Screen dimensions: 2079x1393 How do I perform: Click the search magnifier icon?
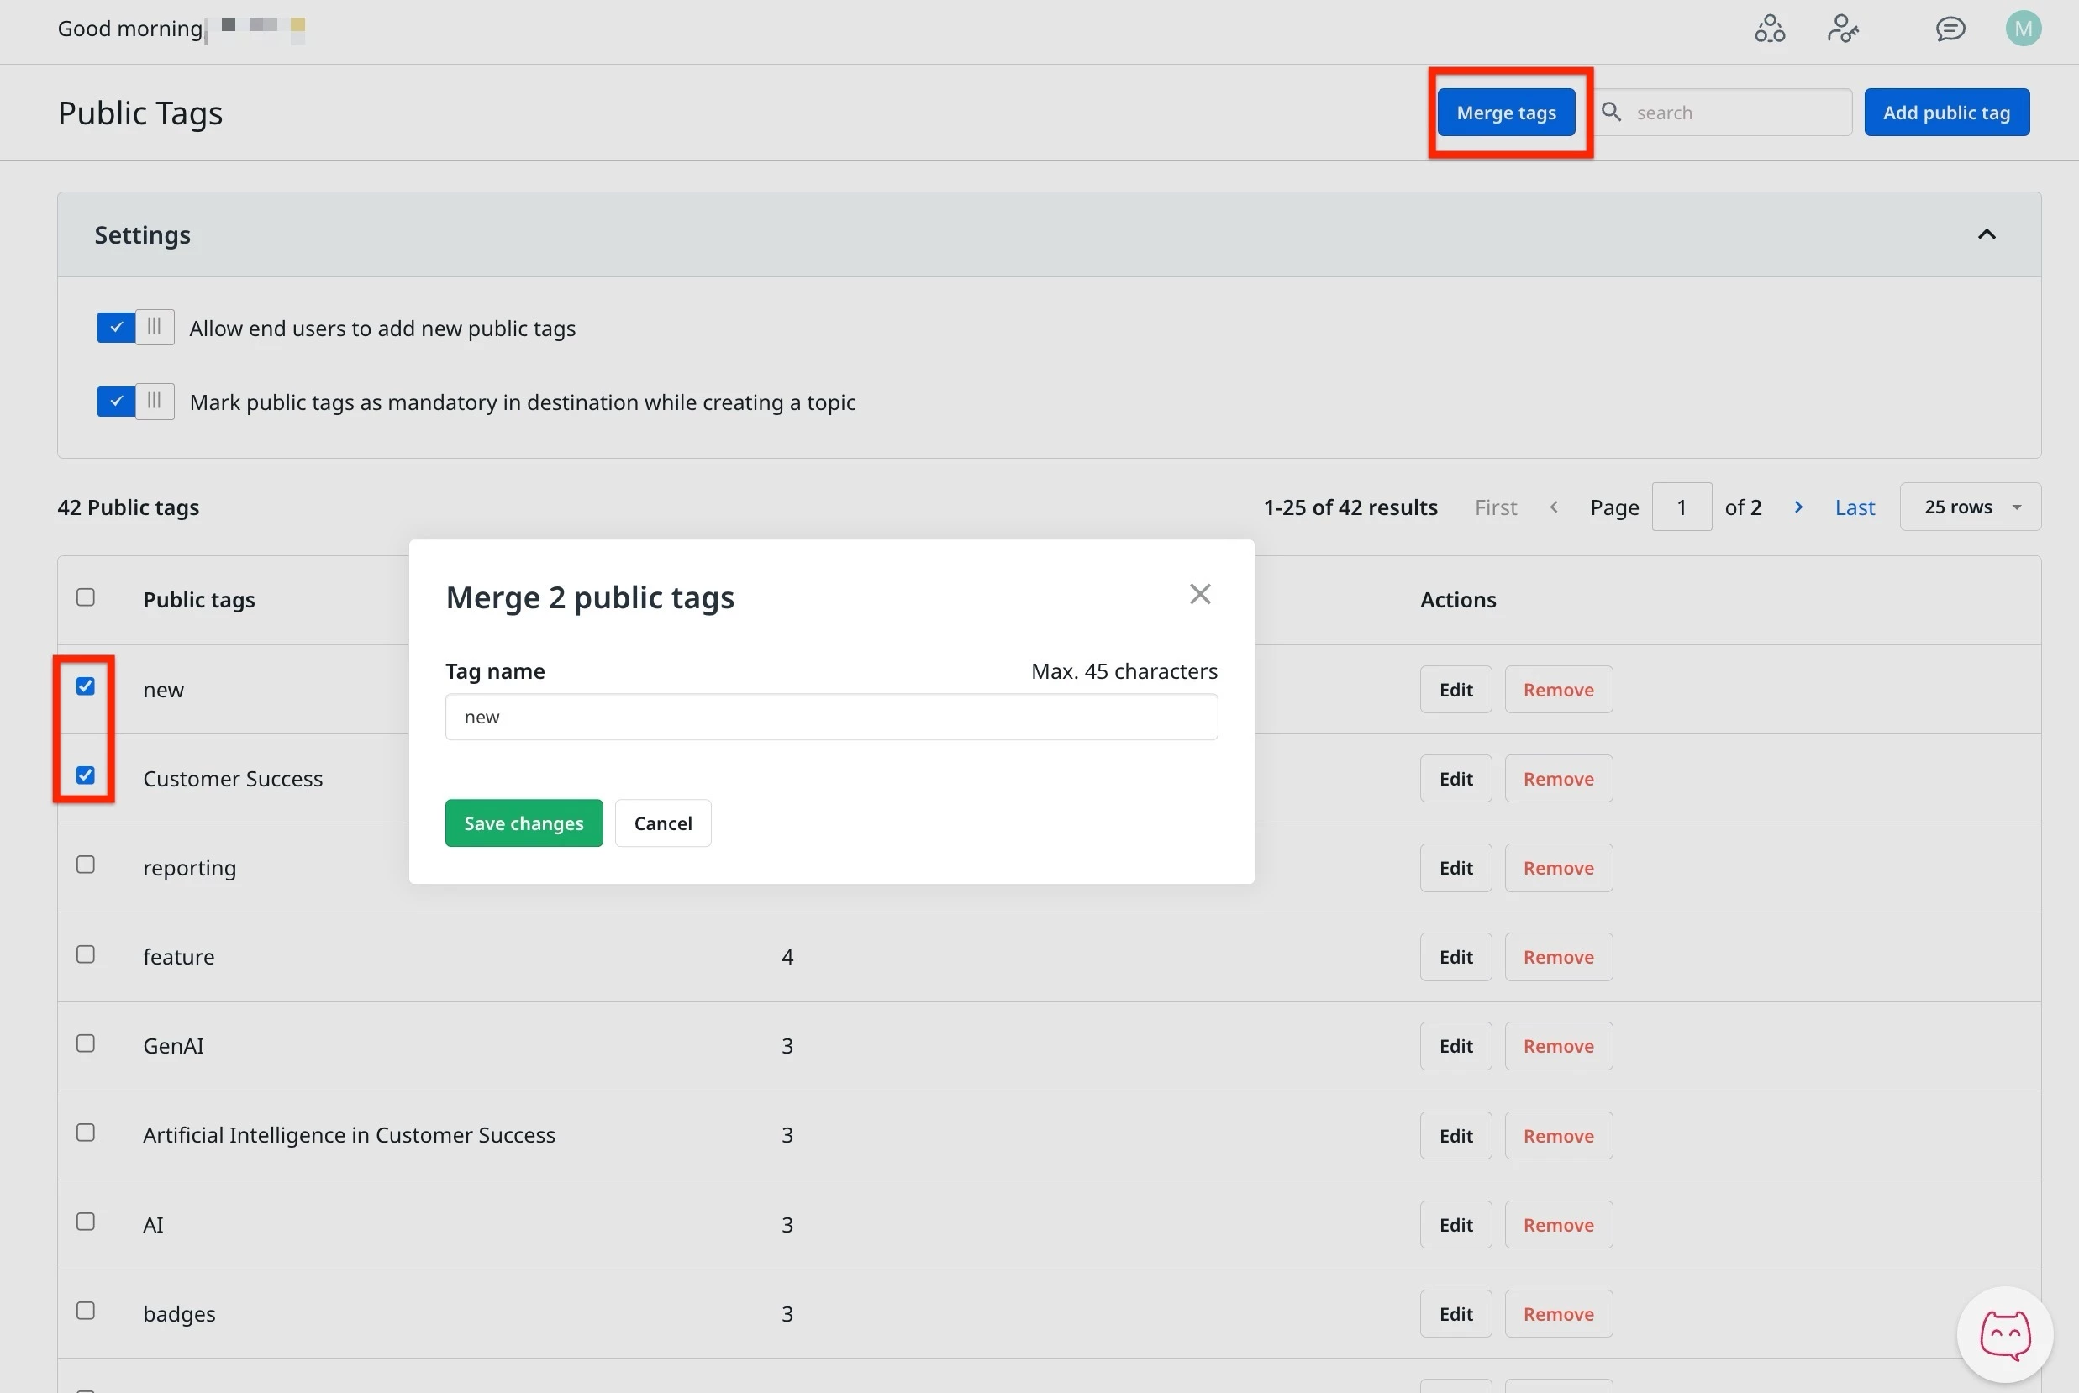(x=1611, y=112)
